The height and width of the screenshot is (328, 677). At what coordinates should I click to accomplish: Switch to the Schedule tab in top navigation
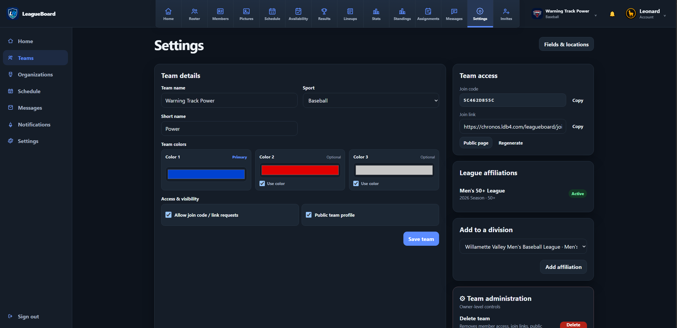tap(272, 14)
